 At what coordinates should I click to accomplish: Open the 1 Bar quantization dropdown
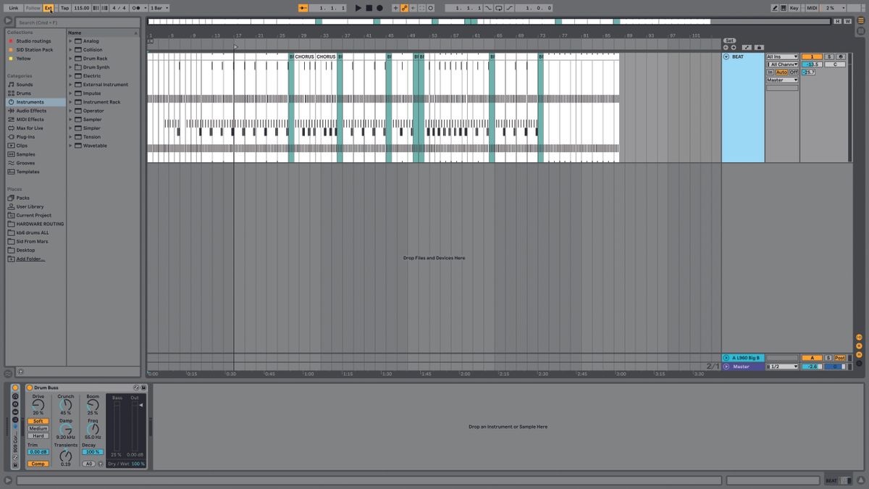[156, 8]
